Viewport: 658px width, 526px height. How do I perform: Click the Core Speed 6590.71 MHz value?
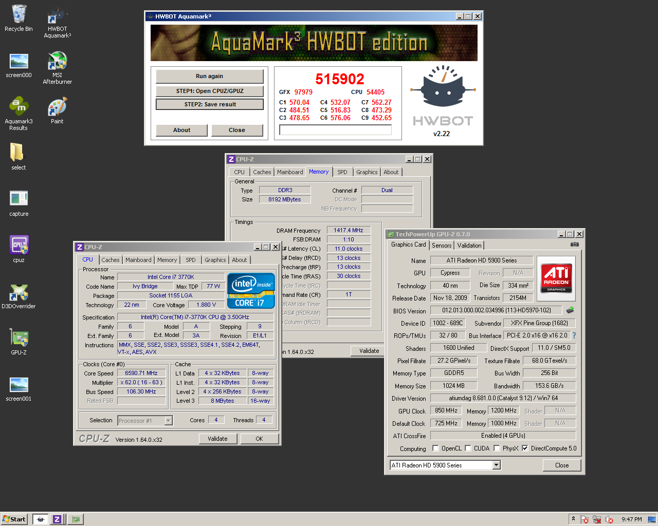coord(141,373)
